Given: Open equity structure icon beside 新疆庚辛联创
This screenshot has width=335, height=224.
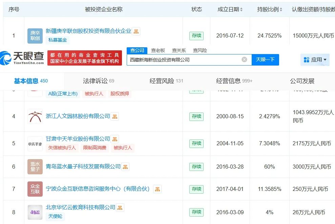Looking at the screenshot, I should point(136,31).
